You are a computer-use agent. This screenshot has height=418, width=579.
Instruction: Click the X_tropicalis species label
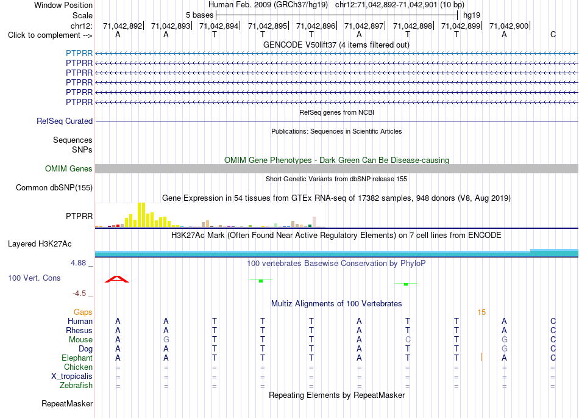tap(72, 377)
